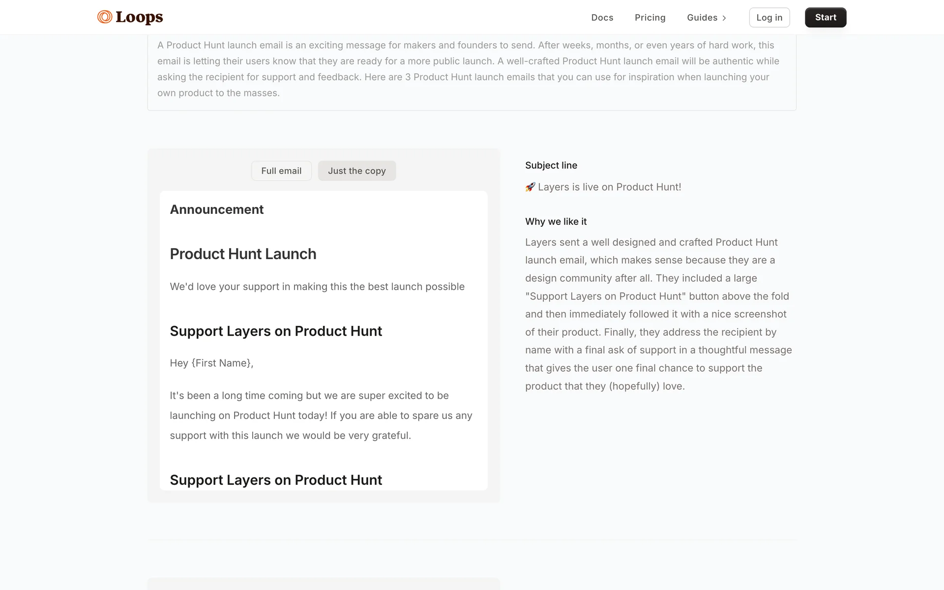
Task: Click the intro paragraph about launch emails
Action: coord(467,69)
